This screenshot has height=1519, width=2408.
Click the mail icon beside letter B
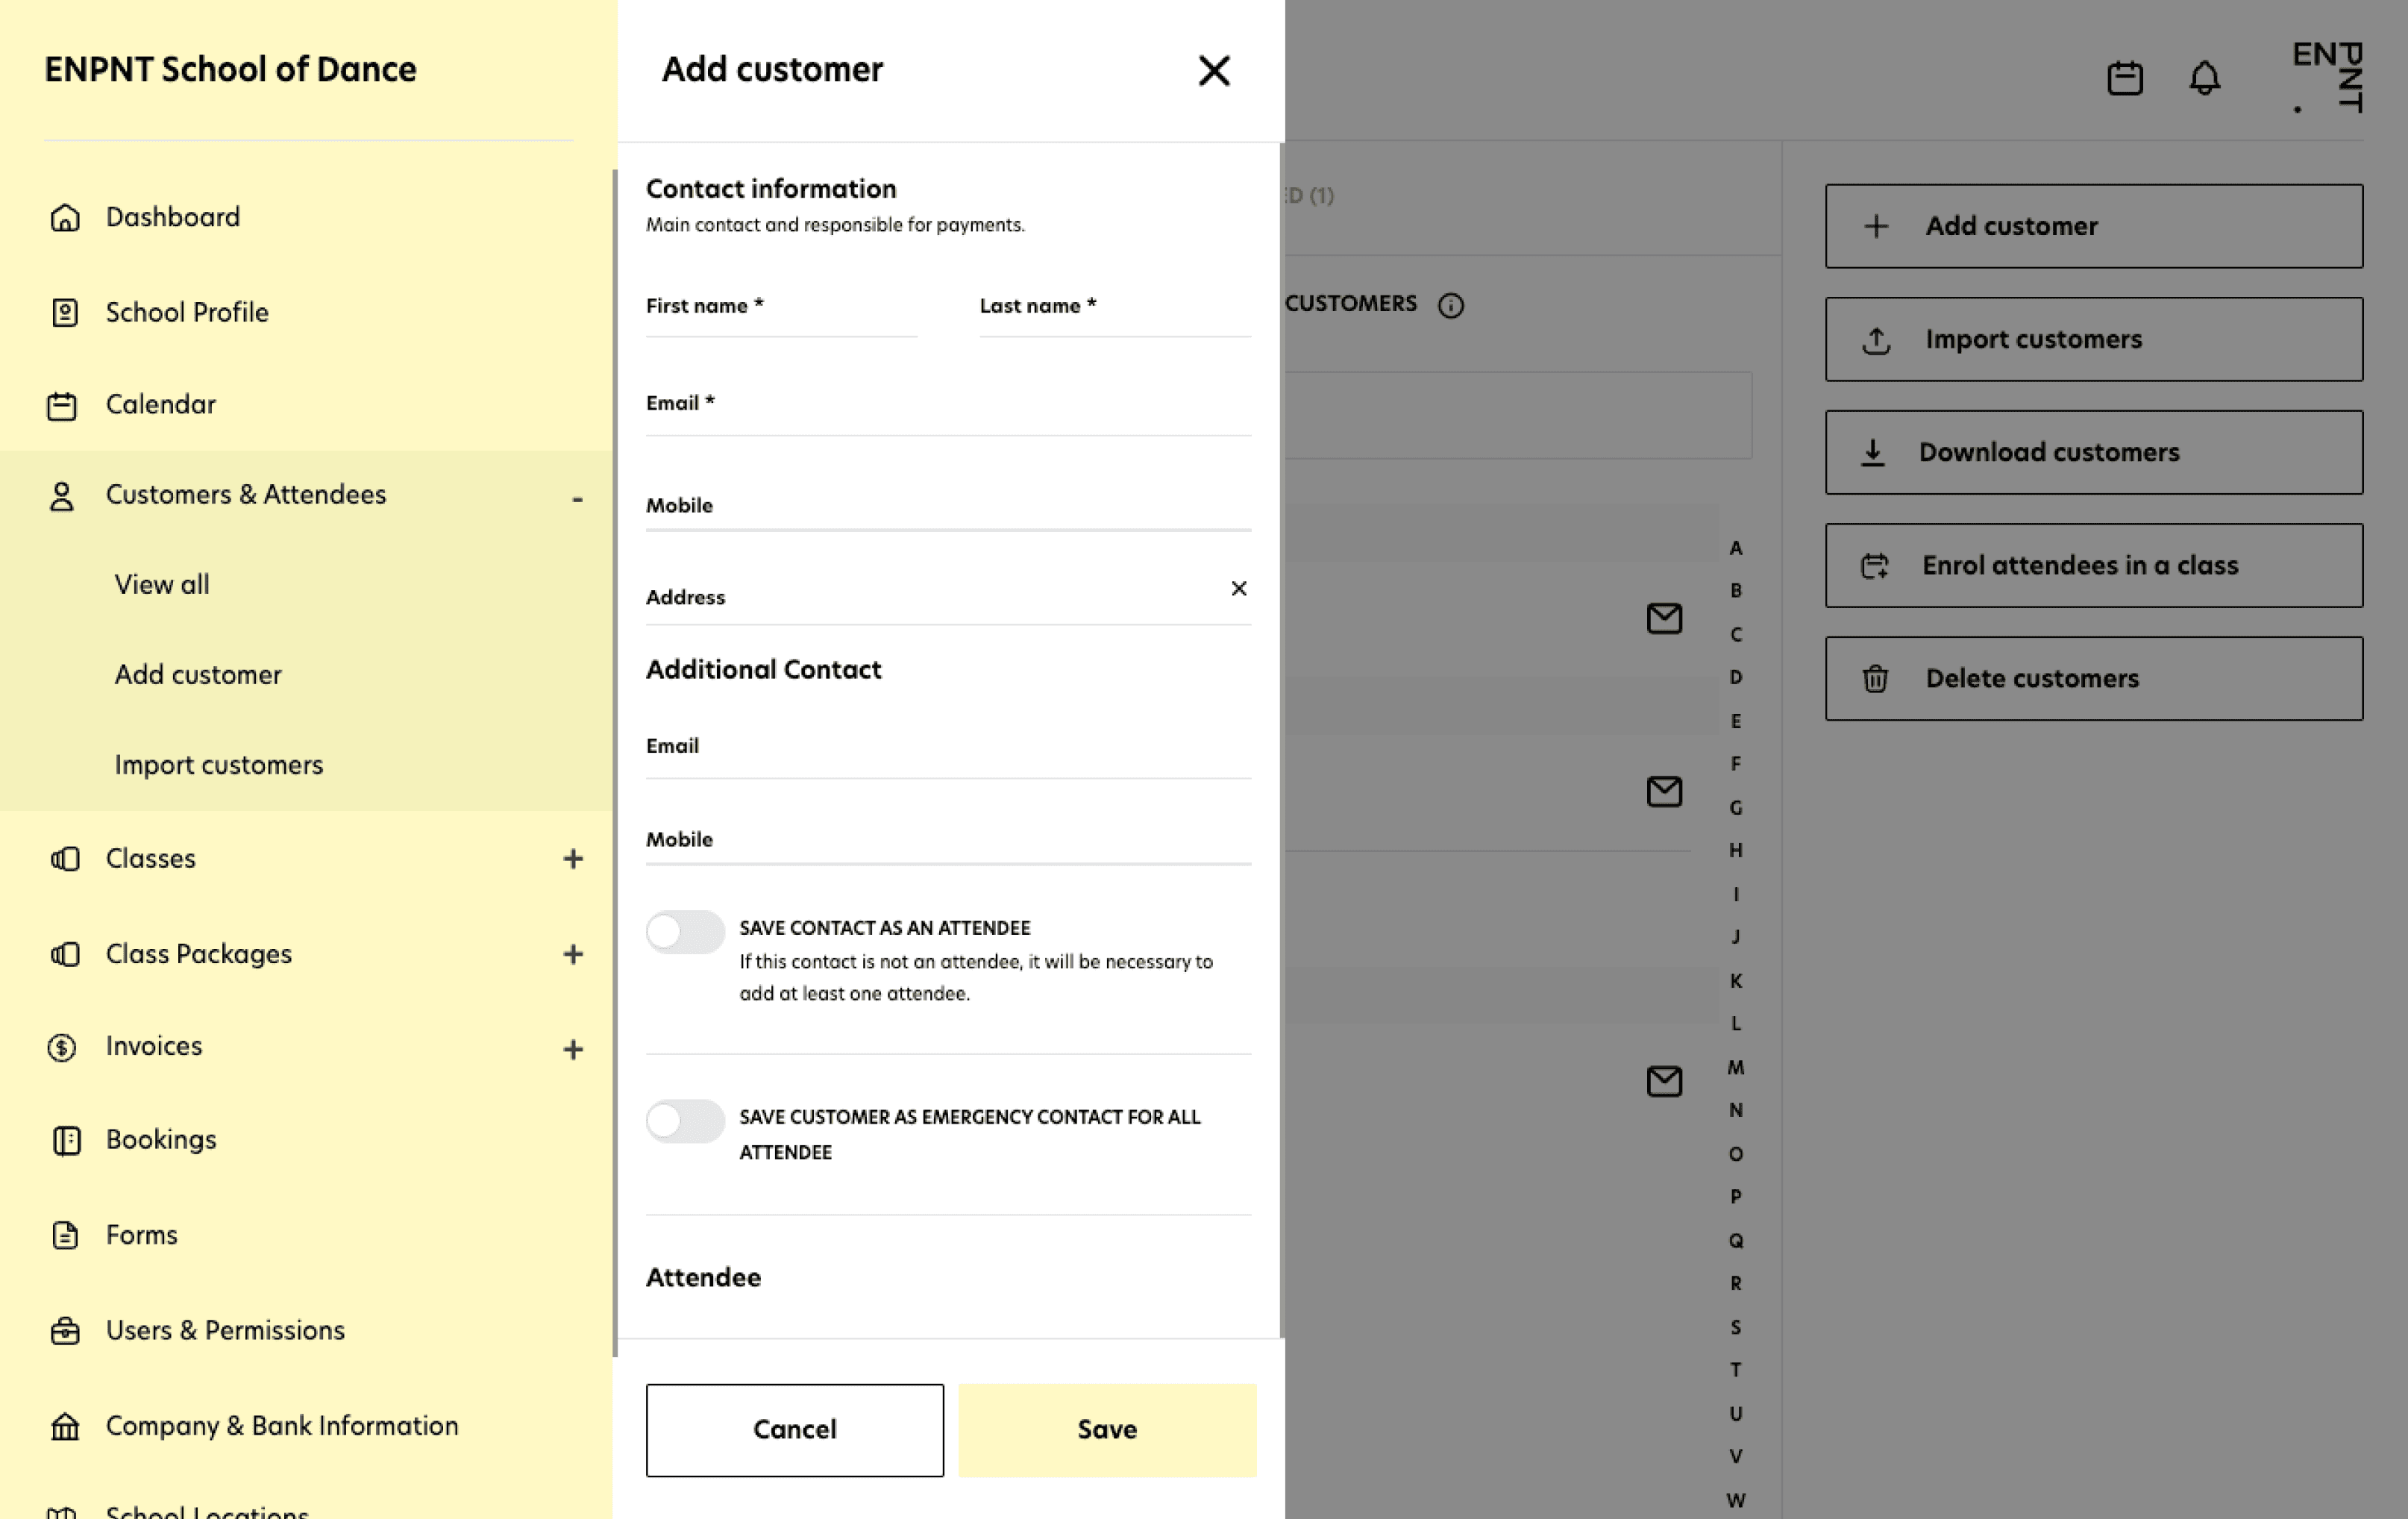tap(1664, 618)
